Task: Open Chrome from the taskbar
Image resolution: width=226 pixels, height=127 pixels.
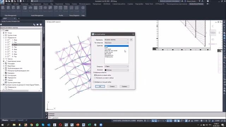Action: [31, 125]
